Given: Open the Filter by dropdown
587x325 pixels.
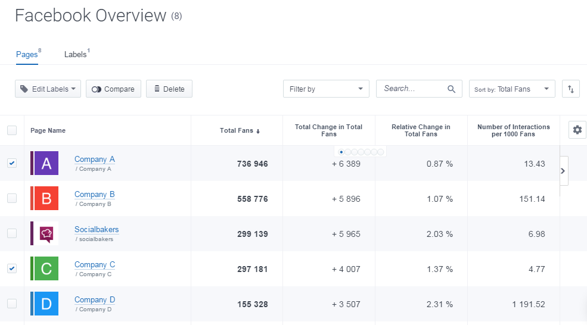Looking at the screenshot, I should click(326, 89).
